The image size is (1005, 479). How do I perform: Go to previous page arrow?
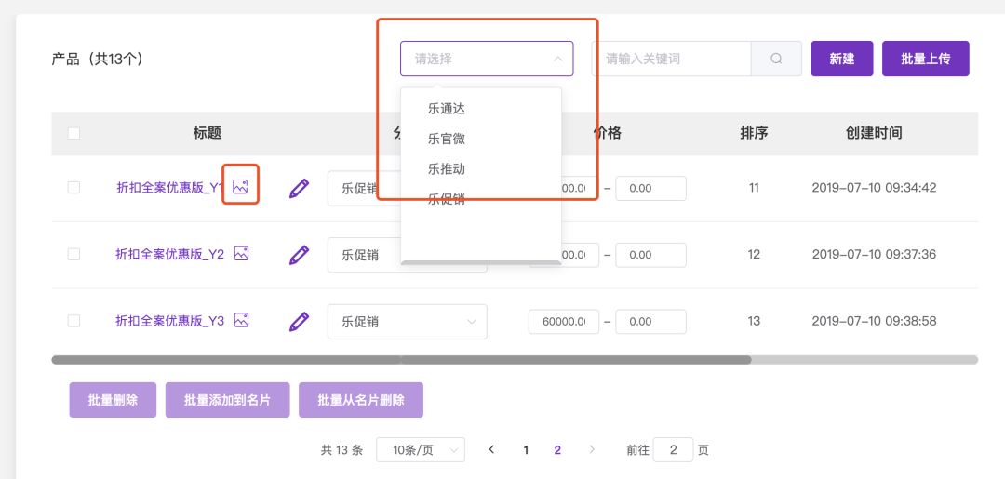(x=492, y=450)
